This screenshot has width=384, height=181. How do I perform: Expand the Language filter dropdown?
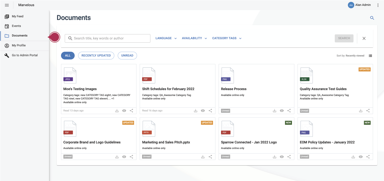click(x=166, y=38)
